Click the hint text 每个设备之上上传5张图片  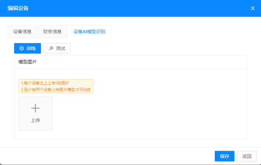[x=45, y=83]
